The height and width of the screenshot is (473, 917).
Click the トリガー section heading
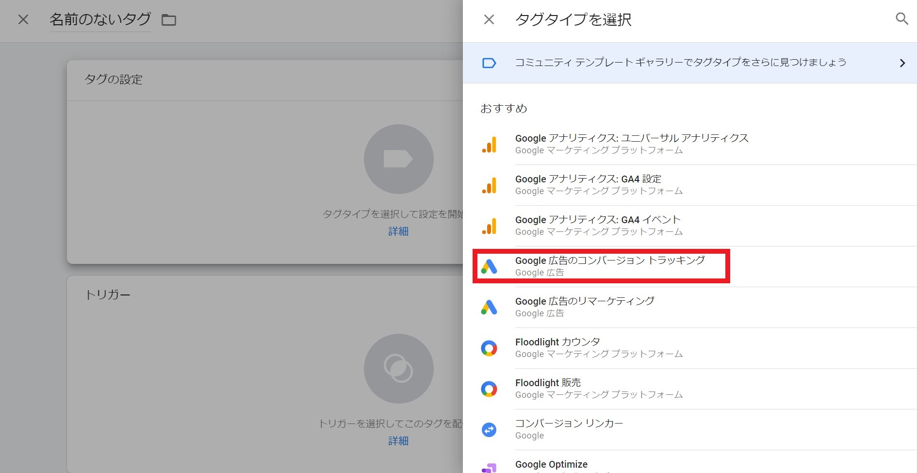tap(108, 295)
